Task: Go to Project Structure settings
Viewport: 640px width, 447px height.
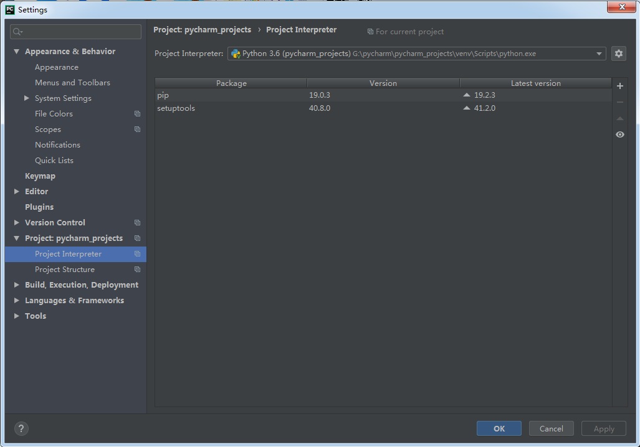Action: coord(64,269)
